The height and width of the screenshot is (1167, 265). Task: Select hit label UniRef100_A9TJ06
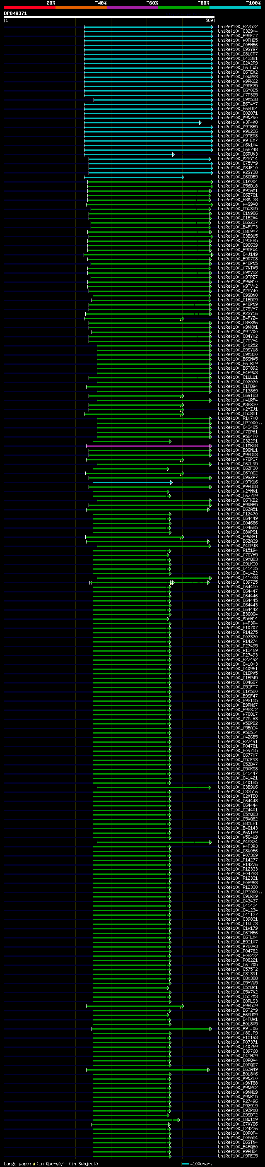238,1028
